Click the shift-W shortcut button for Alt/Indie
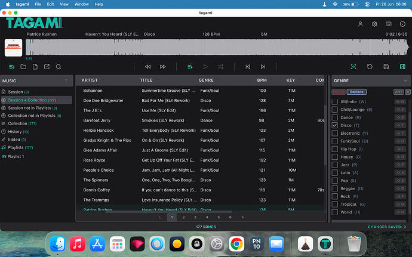Screen dimensions: 412x257 [x=400, y=101]
